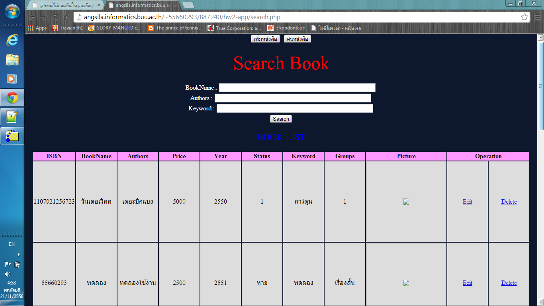Launch Internet Explorer from the taskbar
The height and width of the screenshot is (306, 544).
pos(12,40)
